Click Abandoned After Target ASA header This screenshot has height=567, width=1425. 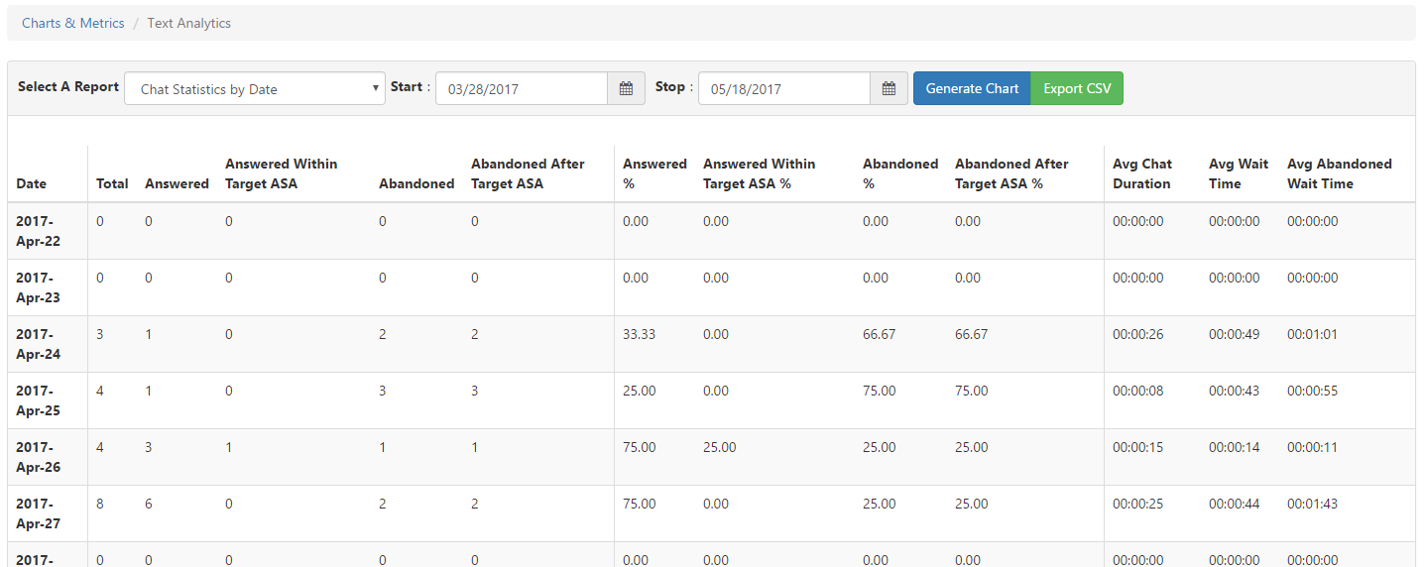click(x=528, y=173)
